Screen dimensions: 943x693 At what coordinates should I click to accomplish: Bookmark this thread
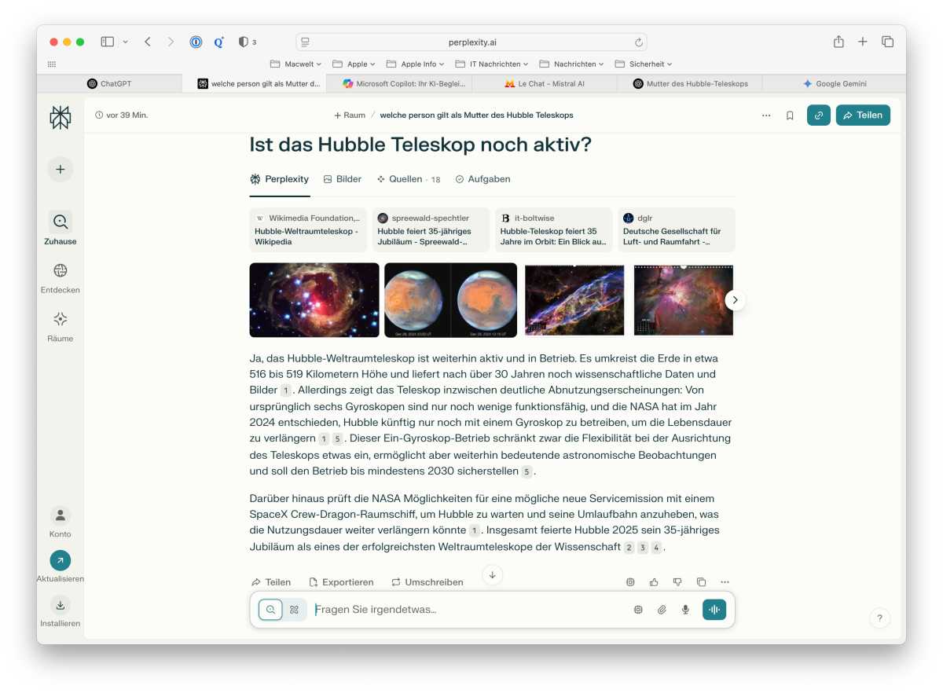pyautogui.click(x=790, y=115)
